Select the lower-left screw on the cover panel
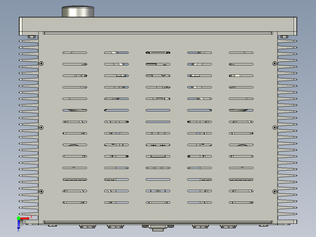 [x=41, y=192]
